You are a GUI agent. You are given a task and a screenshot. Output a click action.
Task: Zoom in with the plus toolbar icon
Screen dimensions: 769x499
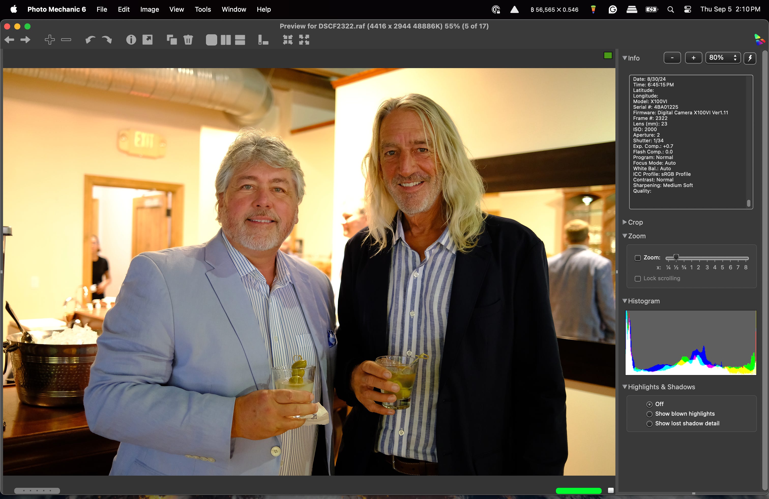tap(49, 40)
